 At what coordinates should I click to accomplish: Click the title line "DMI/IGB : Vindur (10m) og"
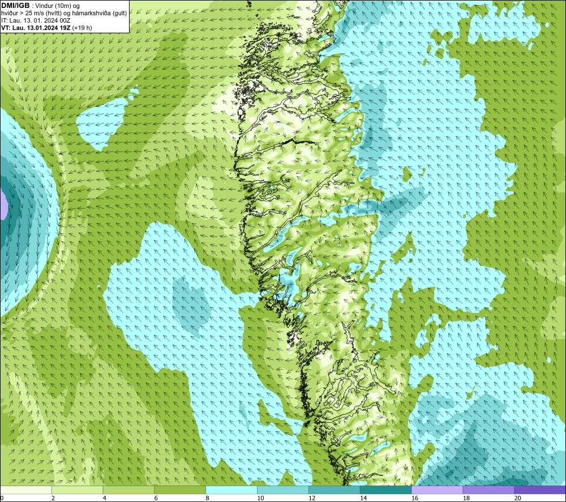point(40,6)
